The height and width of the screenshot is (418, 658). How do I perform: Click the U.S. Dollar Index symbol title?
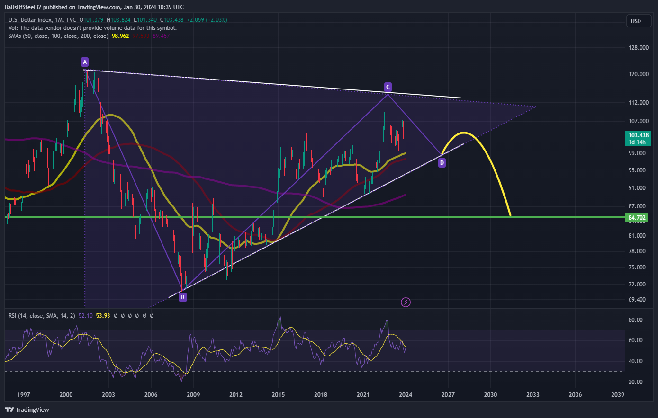[x=31, y=20]
